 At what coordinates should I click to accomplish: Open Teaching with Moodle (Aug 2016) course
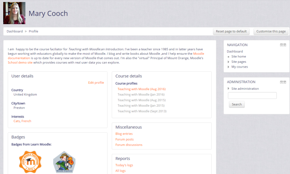coord(142,89)
